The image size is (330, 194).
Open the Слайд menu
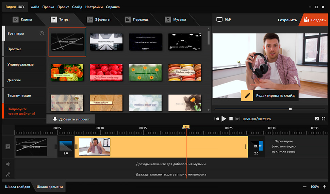pyautogui.click(x=77, y=7)
